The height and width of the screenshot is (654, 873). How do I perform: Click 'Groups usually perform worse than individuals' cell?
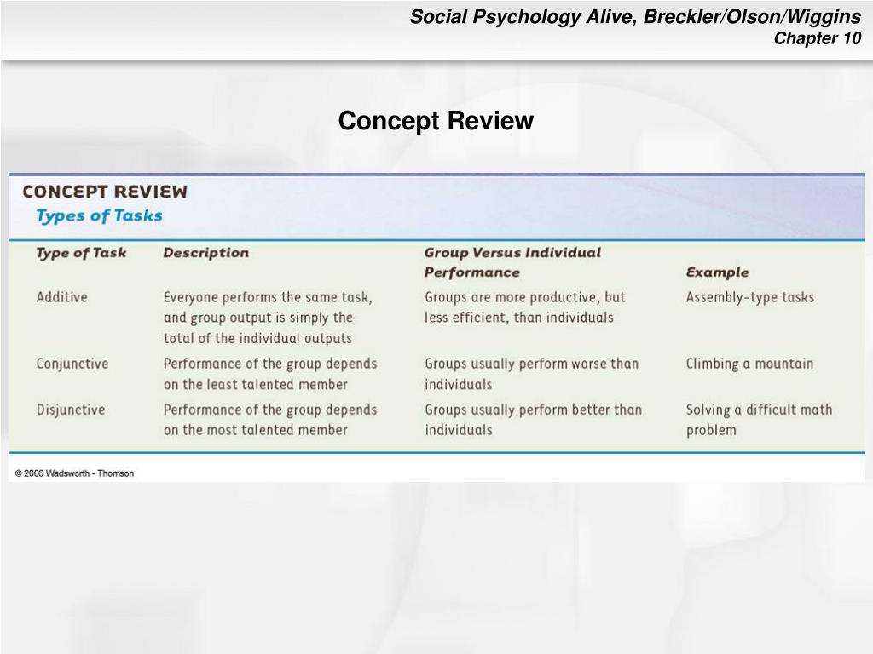532,374
